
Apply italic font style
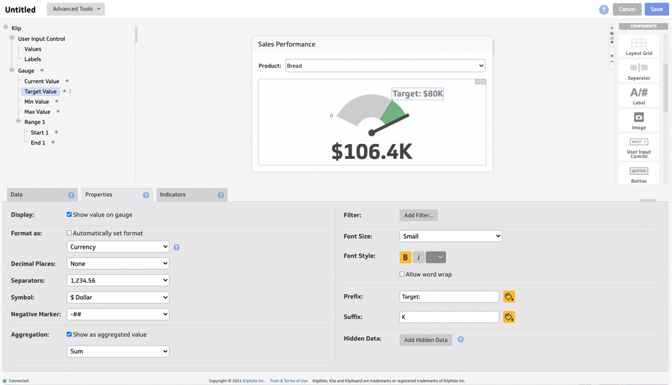[418, 257]
